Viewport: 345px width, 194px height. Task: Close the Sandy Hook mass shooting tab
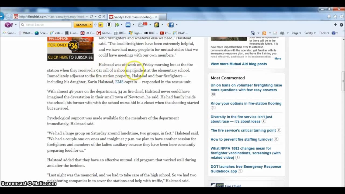[x=156, y=17]
